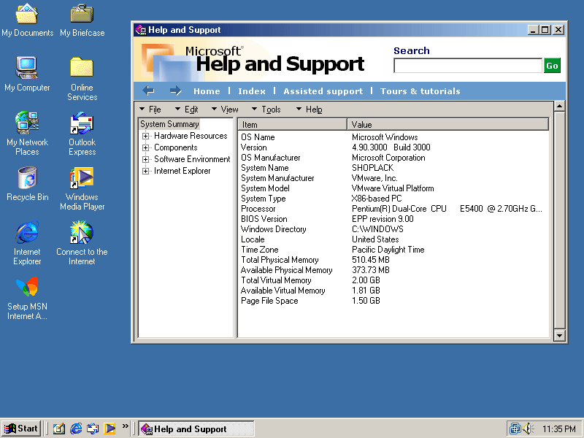584x438 pixels.
Task: Click the taskbar clock 11:35 PM
Action: [x=558, y=429]
